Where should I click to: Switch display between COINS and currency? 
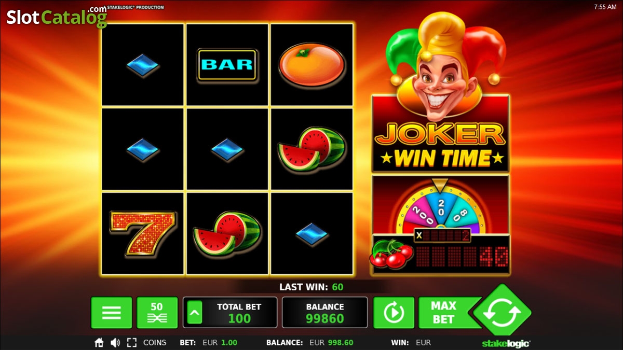point(155,343)
